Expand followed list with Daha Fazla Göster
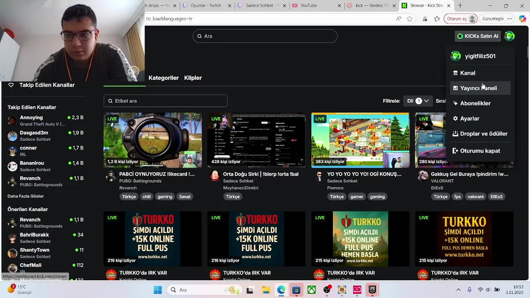530x298 pixels. pos(26,196)
